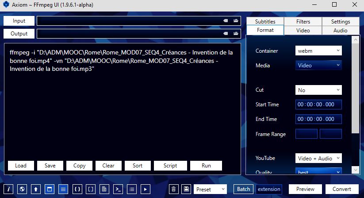Click the Sort script button
364x198 pixels.
click(x=138, y=166)
